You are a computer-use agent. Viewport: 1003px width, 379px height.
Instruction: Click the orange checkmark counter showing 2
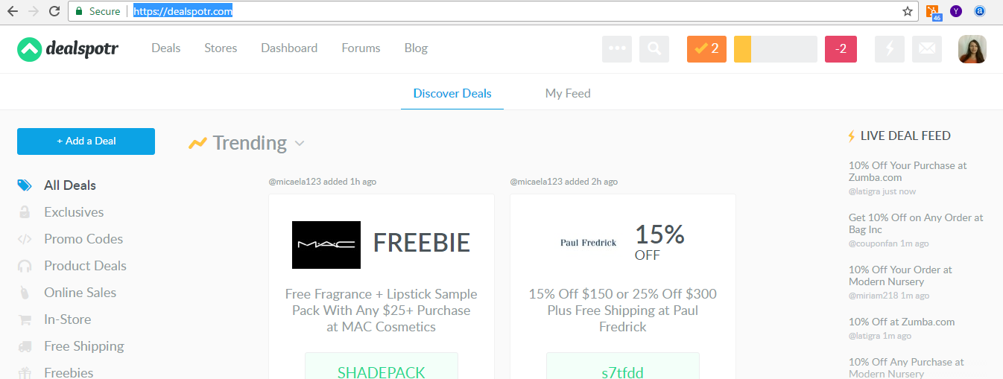coord(706,49)
